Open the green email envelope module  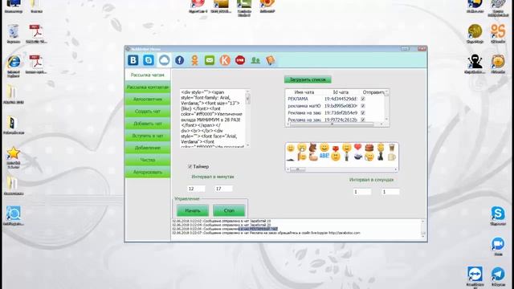[210, 60]
